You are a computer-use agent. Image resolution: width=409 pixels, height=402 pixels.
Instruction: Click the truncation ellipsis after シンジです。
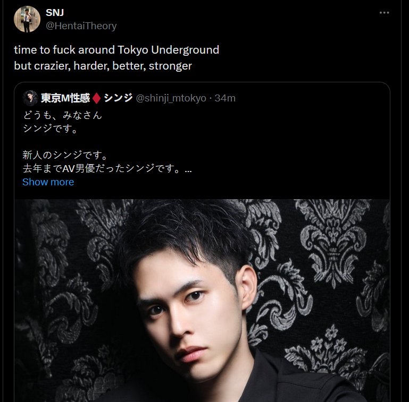pyautogui.click(x=188, y=169)
